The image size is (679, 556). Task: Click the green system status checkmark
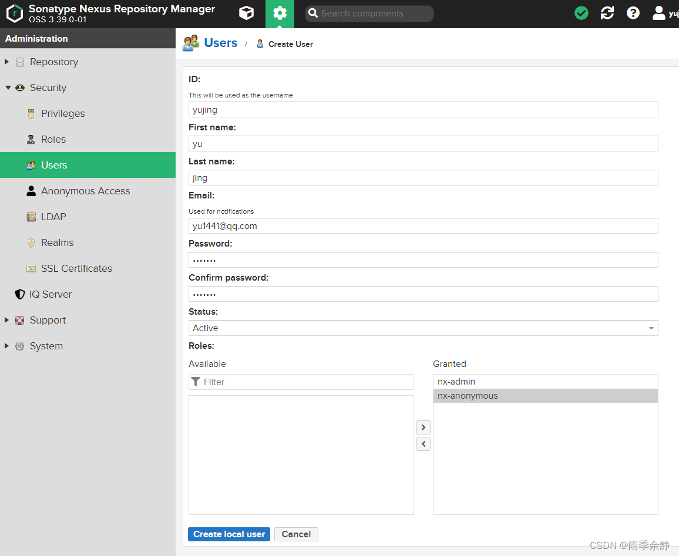tap(581, 14)
